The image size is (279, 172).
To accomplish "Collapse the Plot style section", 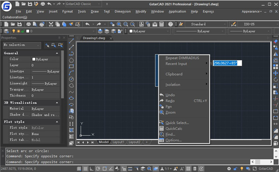I will coord(57,122).
